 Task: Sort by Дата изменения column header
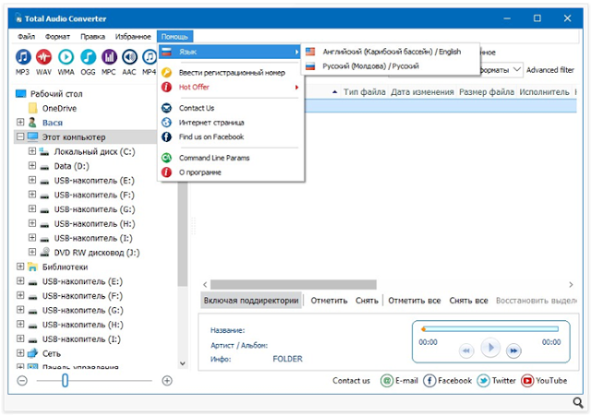(422, 92)
